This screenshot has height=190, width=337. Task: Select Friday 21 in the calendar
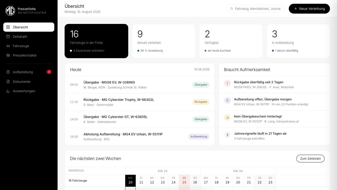249,180
